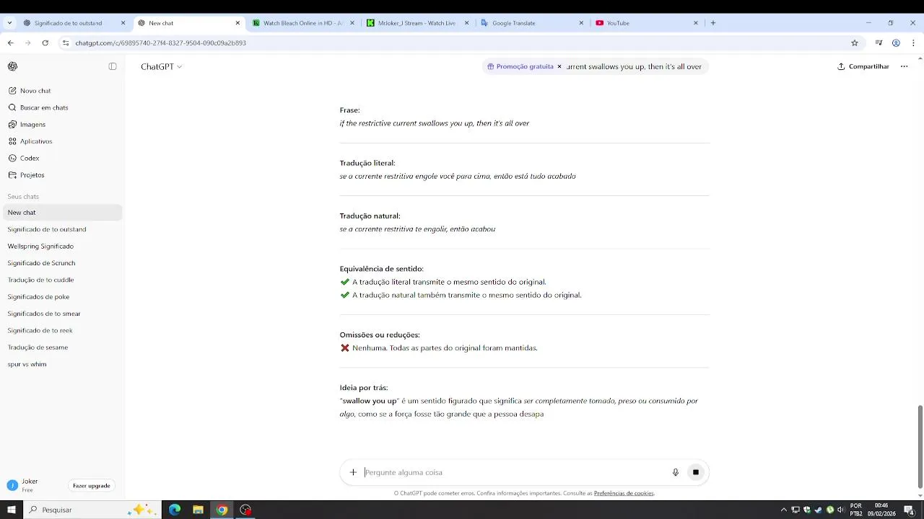Show hidden tray icons chevron
The height and width of the screenshot is (519, 924).
(784, 510)
